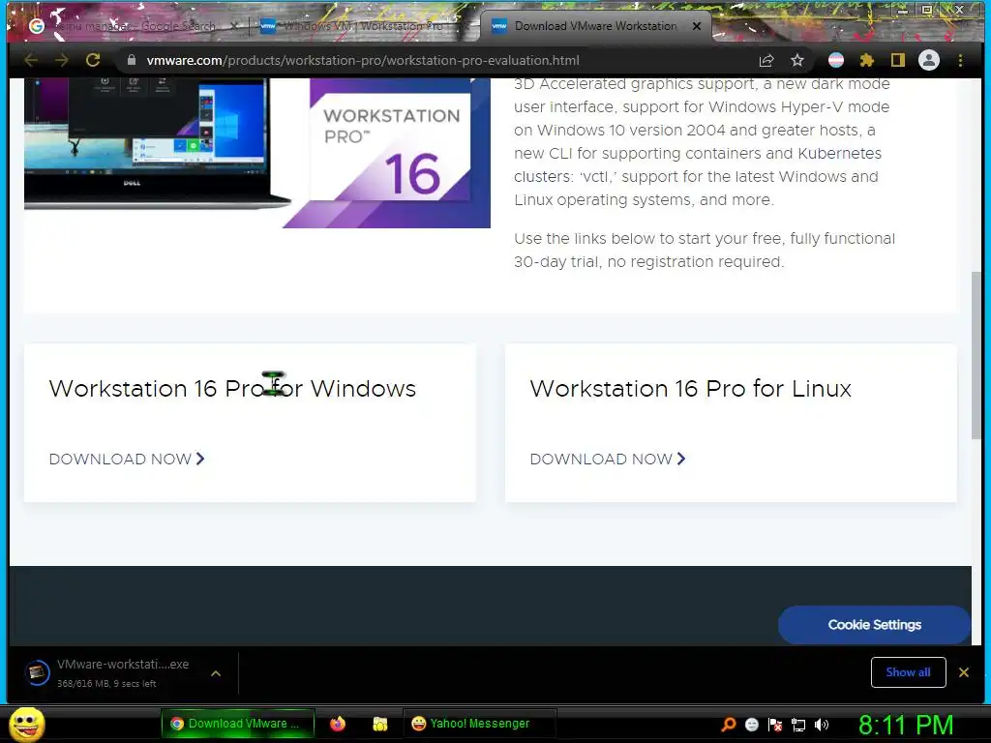
Task: Open the file folder taskbar icon
Action: pyautogui.click(x=379, y=724)
